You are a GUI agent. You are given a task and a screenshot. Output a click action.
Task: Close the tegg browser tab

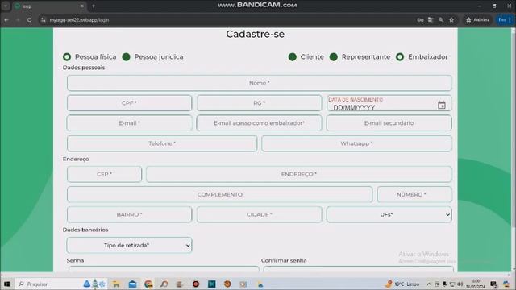[x=82, y=6]
